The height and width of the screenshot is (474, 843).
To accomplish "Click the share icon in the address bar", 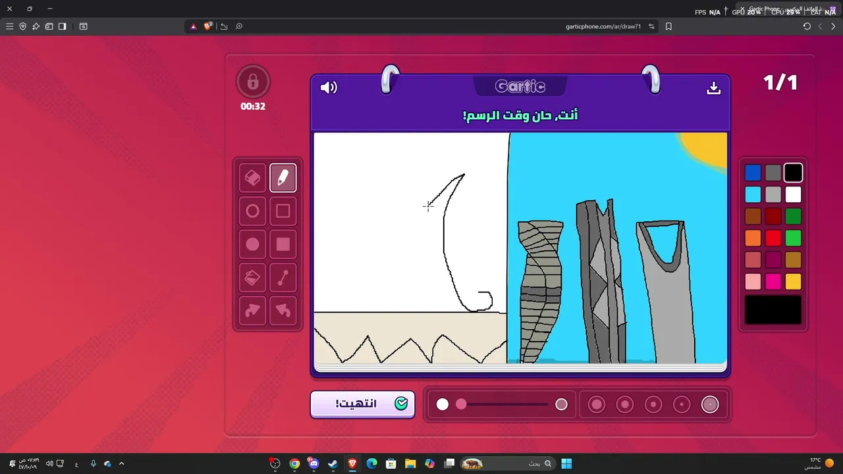I will 224,26.
